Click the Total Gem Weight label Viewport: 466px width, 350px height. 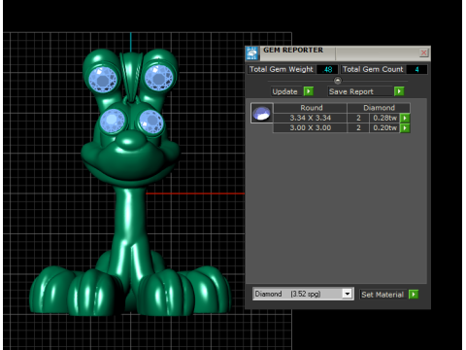[282, 69]
